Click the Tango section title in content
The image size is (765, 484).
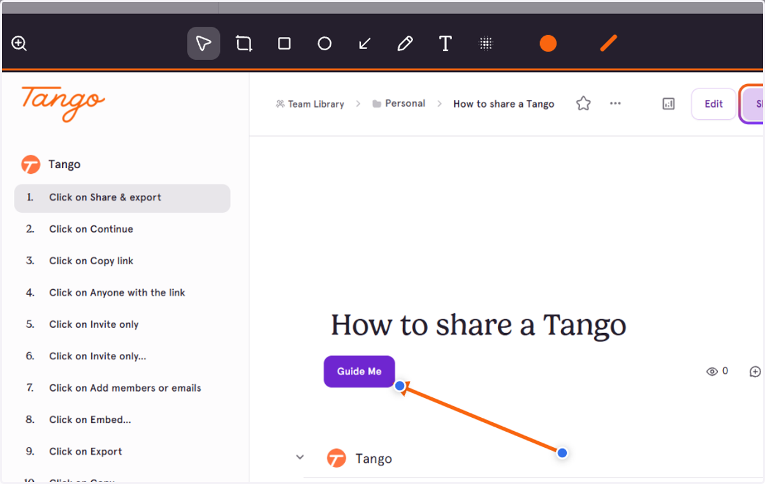coord(374,459)
